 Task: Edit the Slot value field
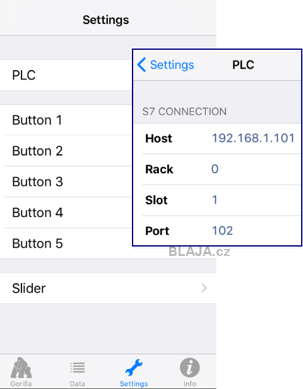[x=215, y=200]
